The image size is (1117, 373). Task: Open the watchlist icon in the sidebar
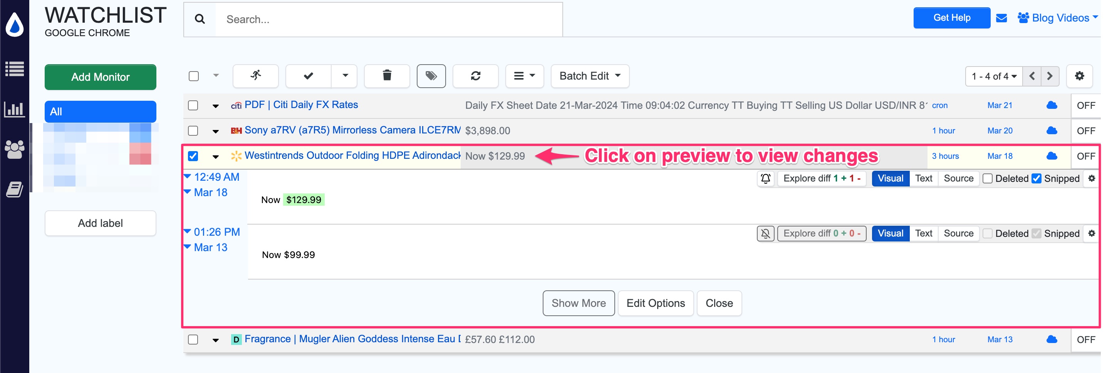pyautogui.click(x=15, y=69)
